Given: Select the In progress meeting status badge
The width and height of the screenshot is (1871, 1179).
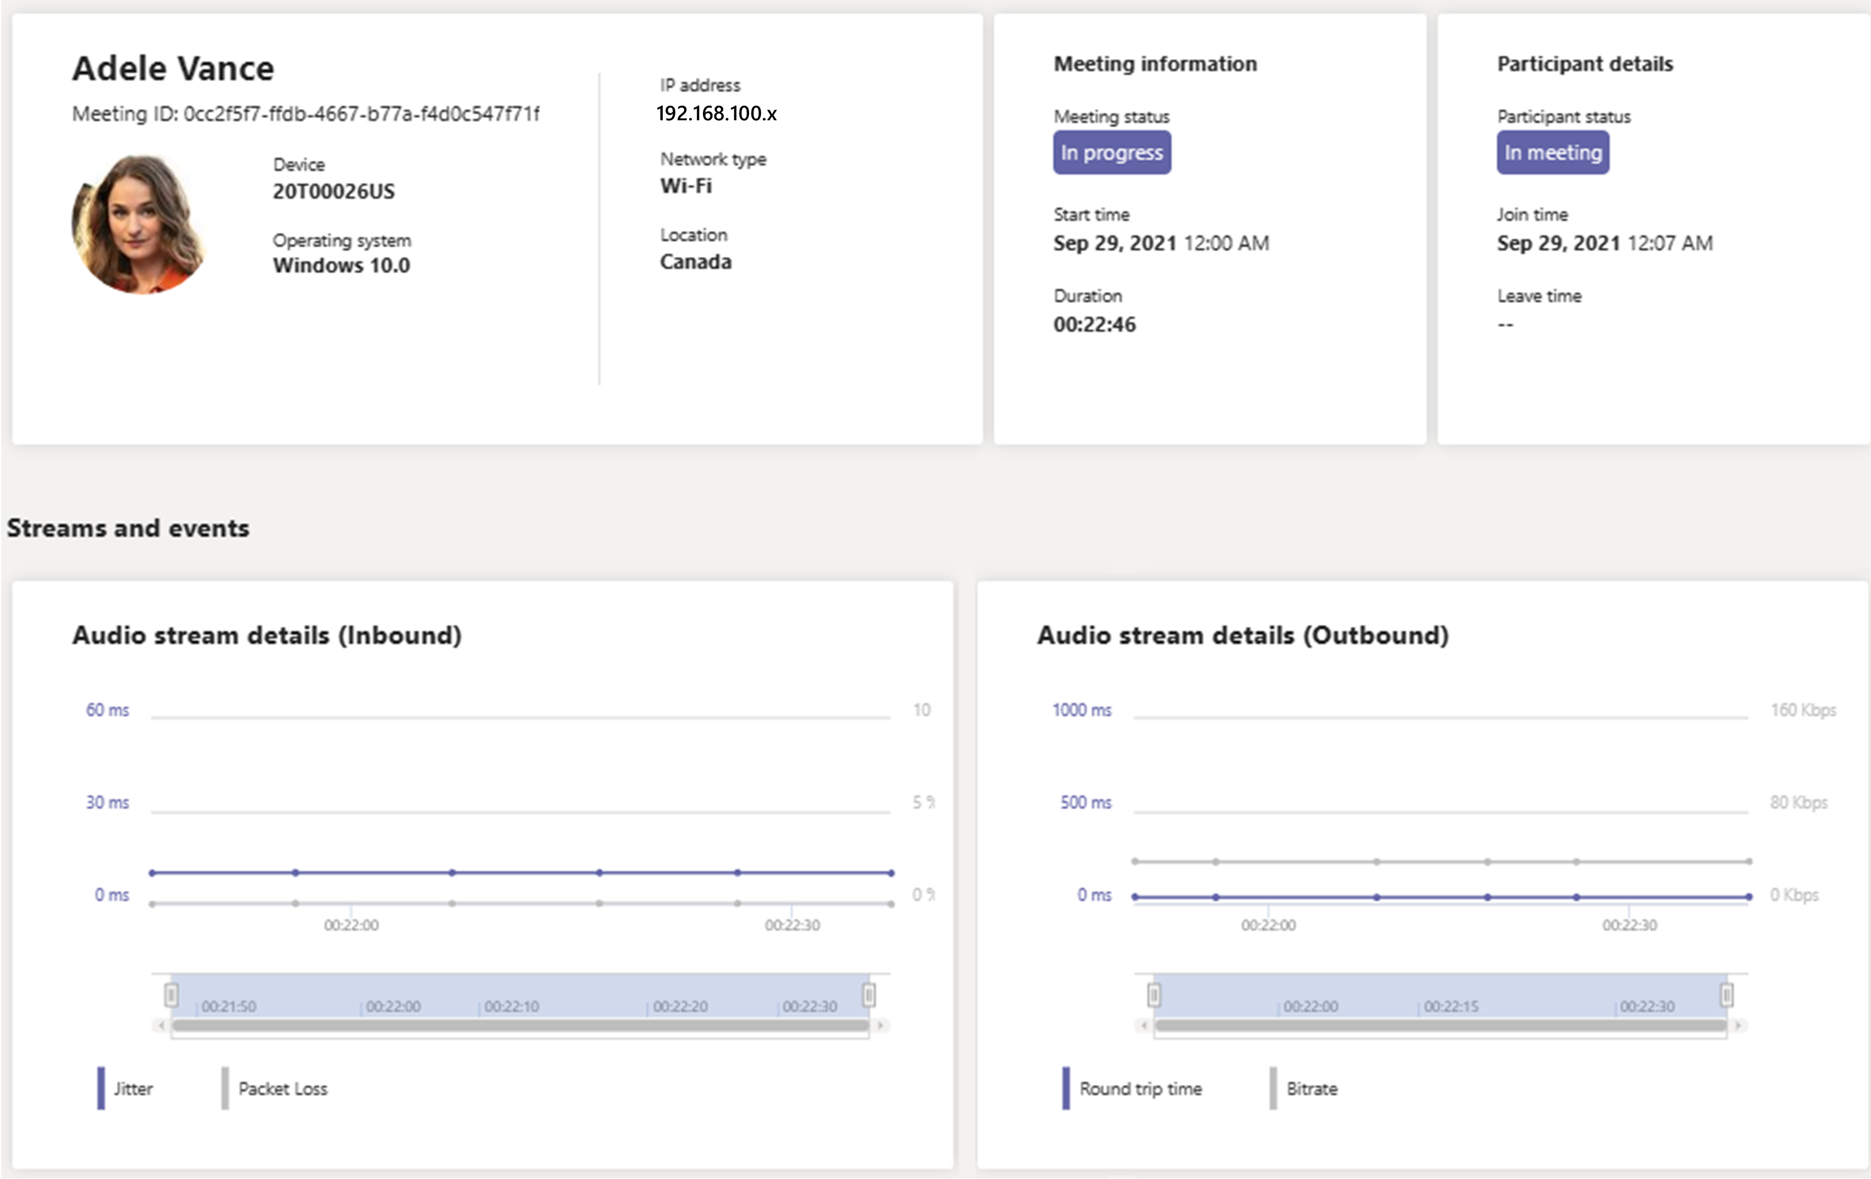Looking at the screenshot, I should (1112, 152).
